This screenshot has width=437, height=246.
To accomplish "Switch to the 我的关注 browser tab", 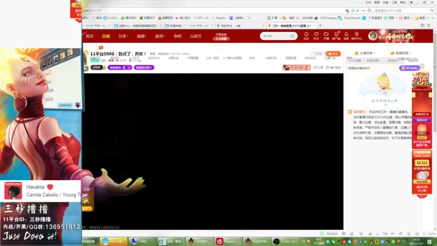I will [240, 26].
